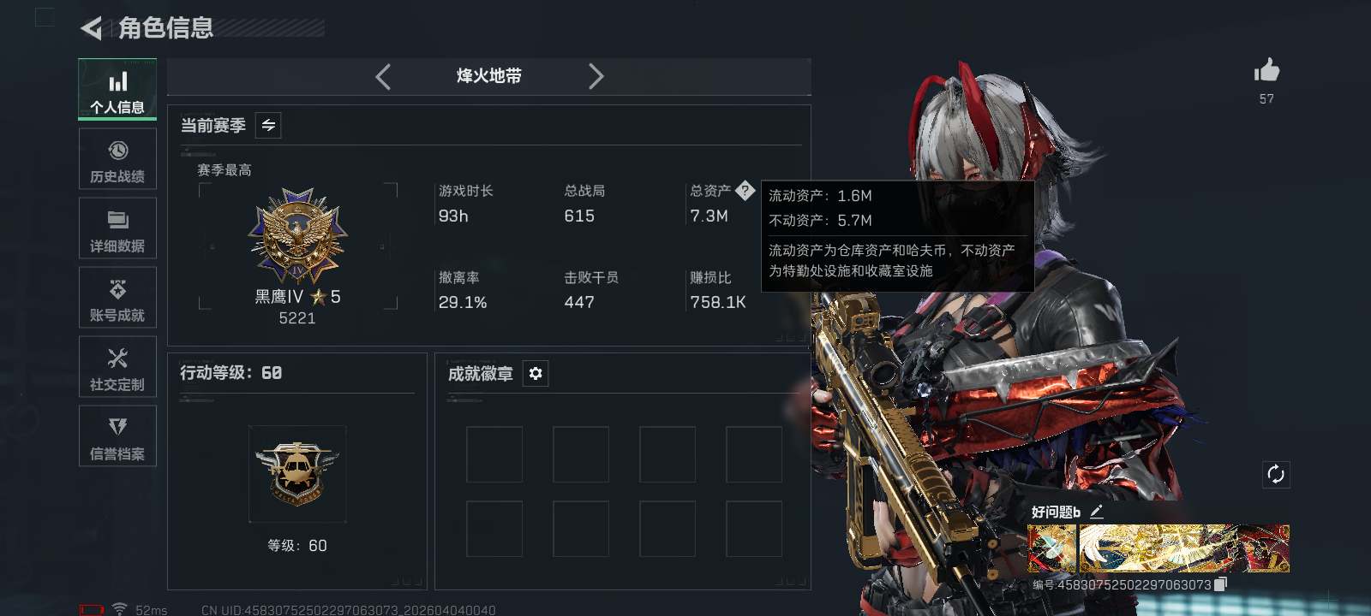Toggle 当前赛季 season switch button
The image size is (1371, 616).
point(268,126)
